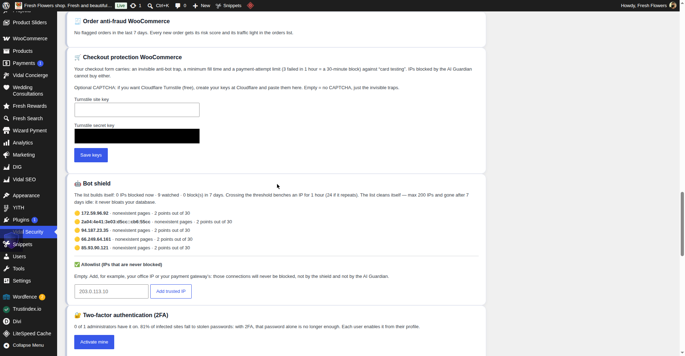Focus the Turnstile site key field
This screenshot has height=356, width=685.
[x=137, y=110]
